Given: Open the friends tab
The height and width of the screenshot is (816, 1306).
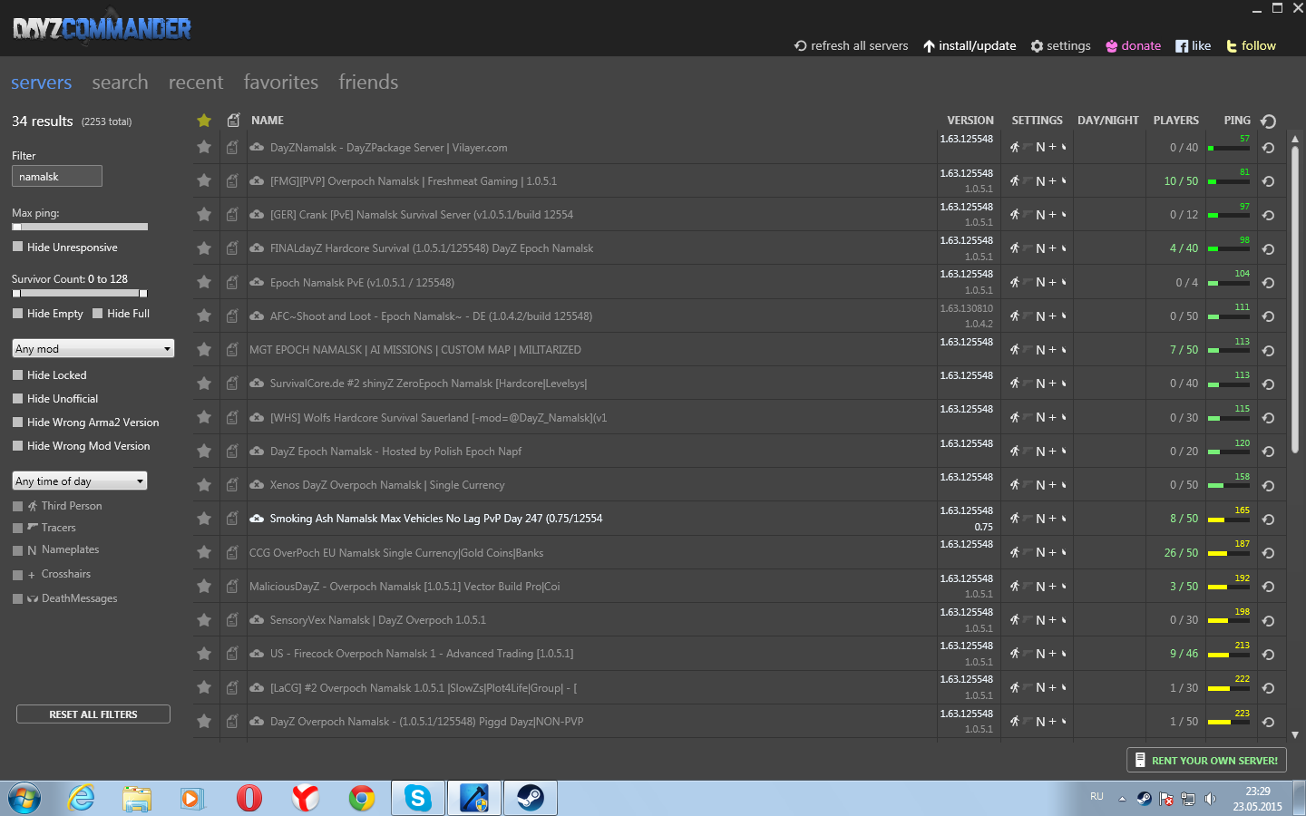Looking at the screenshot, I should point(368,83).
